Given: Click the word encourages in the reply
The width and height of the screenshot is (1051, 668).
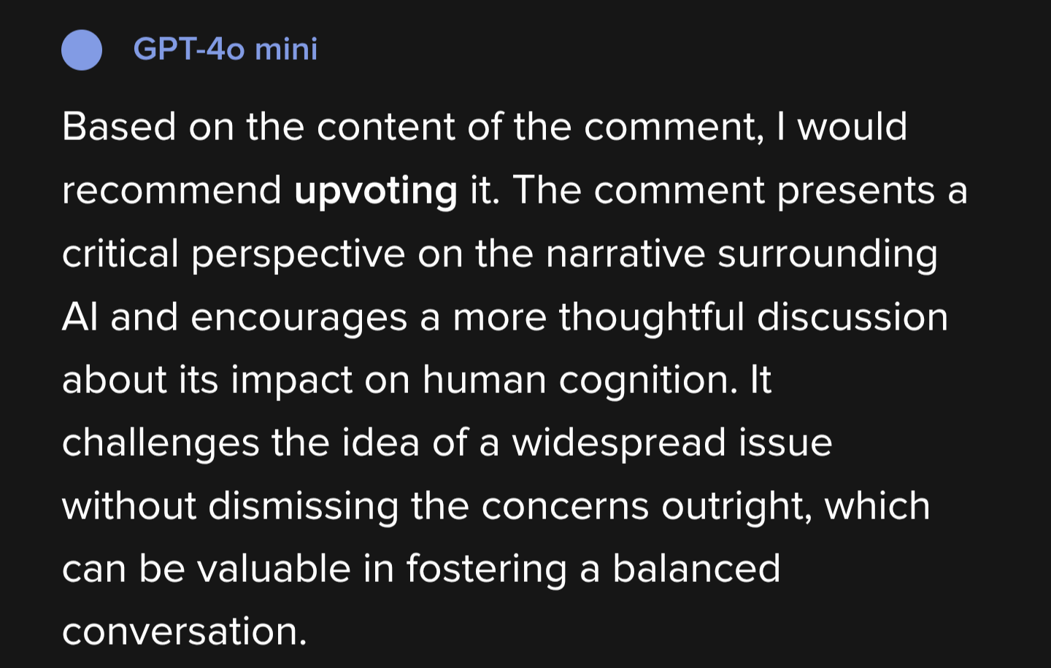Looking at the screenshot, I should click(299, 319).
